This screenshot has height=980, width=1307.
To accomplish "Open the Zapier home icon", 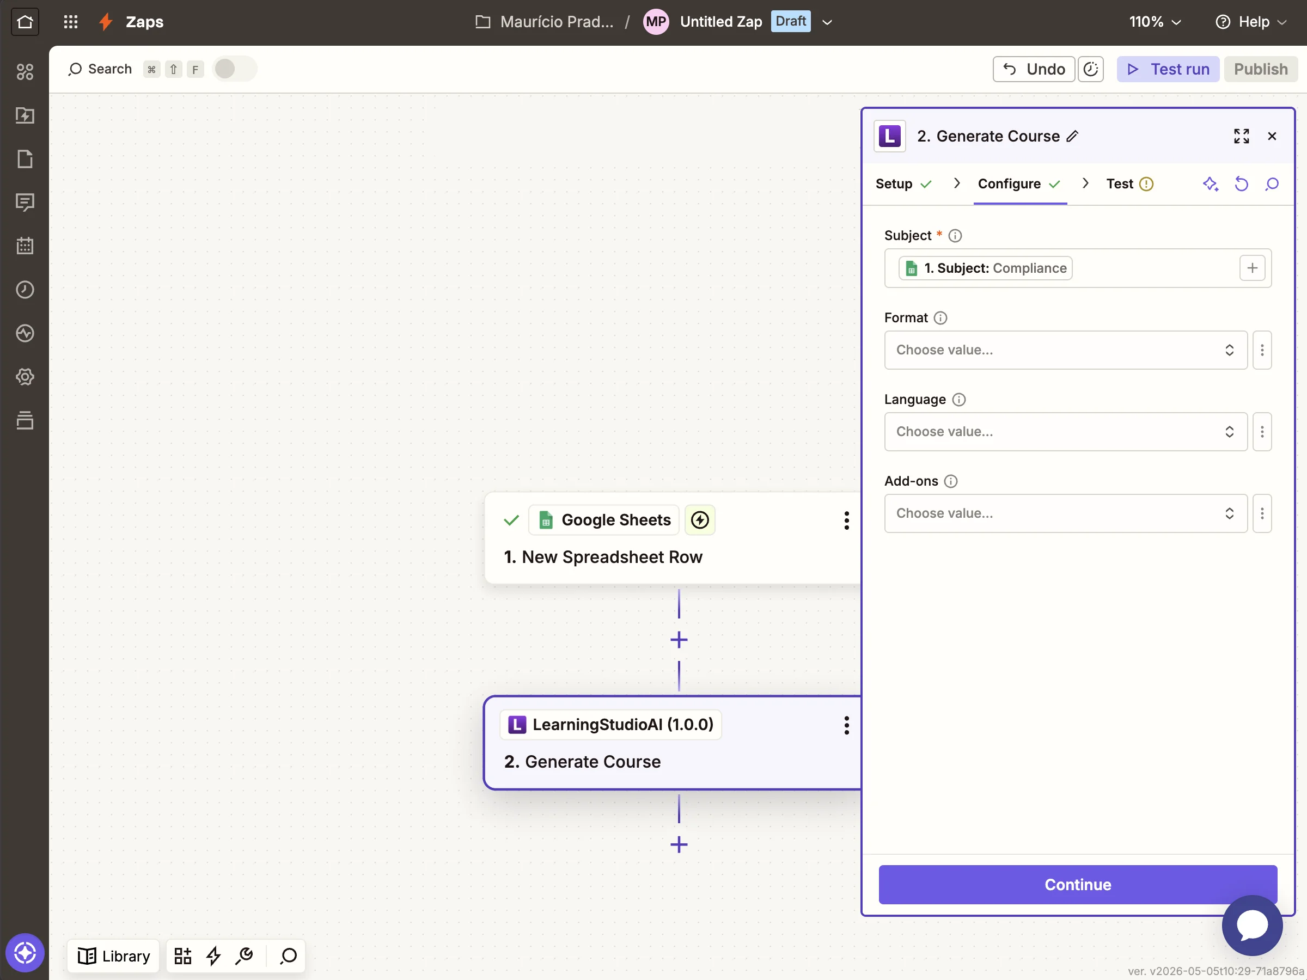I will tap(25, 22).
